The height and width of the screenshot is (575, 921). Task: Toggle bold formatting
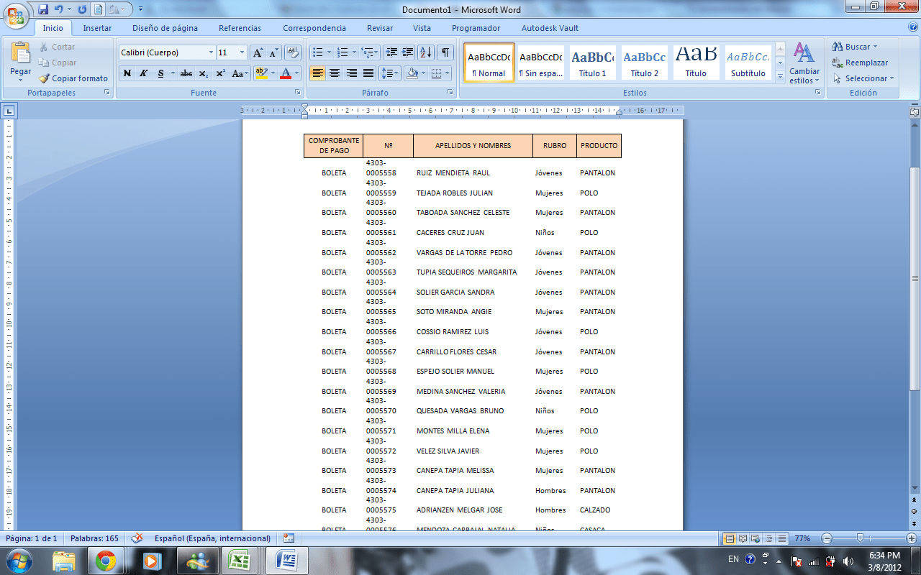pyautogui.click(x=127, y=73)
